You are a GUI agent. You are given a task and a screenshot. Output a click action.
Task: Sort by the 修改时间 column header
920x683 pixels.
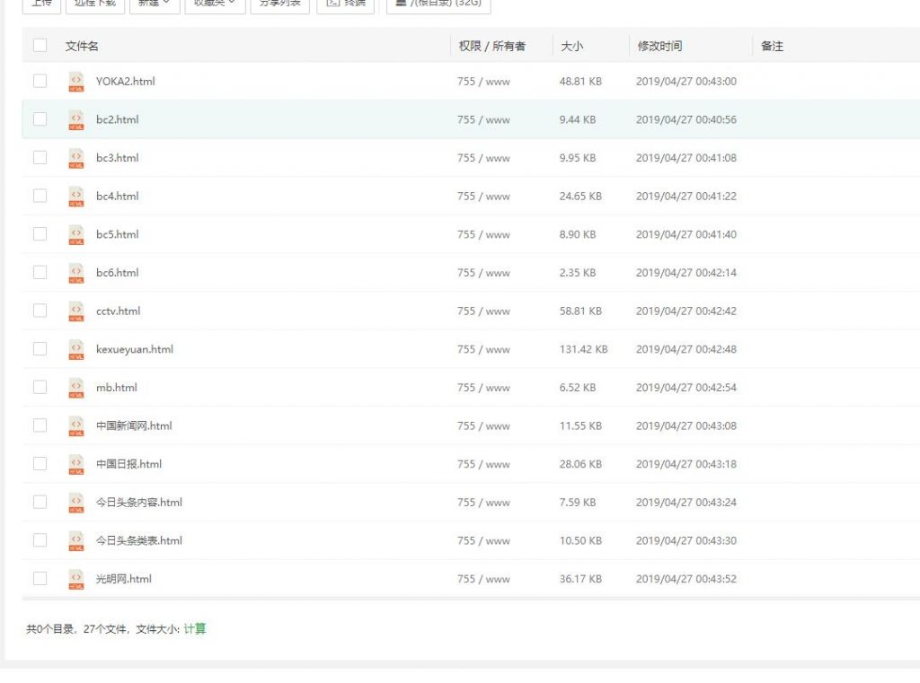pyautogui.click(x=659, y=46)
